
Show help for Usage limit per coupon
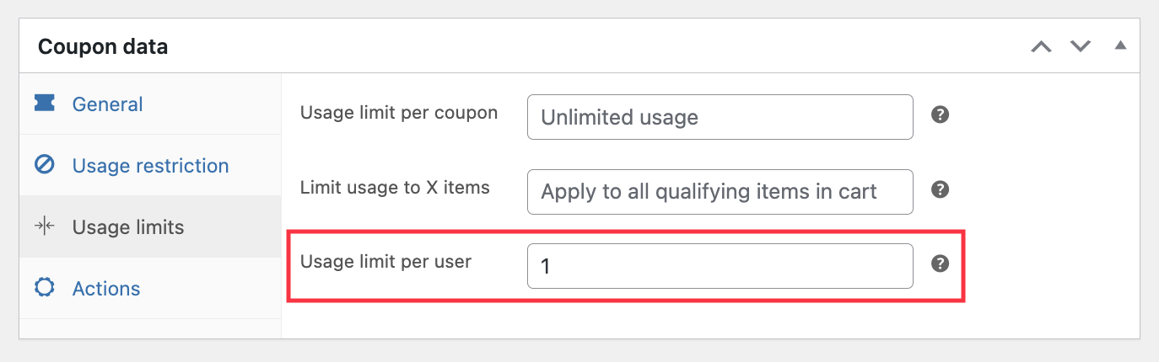pos(940,114)
